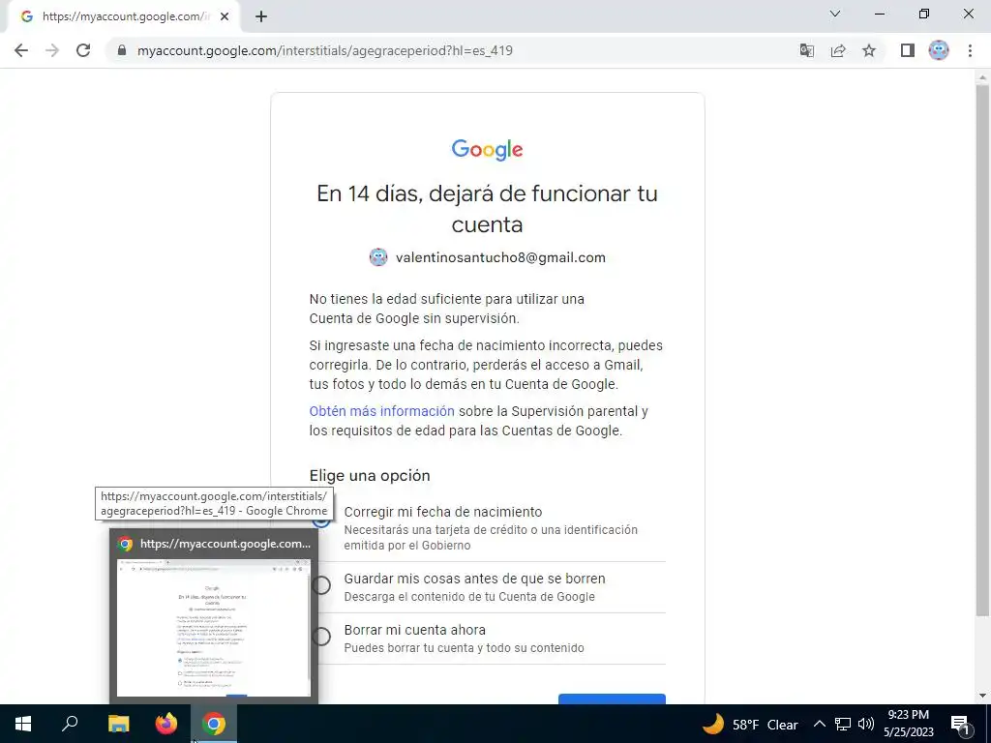Viewport: 991px width, 743px height.
Task: Open the taskbar clock showing 9:23 PM
Action: pos(908,724)
